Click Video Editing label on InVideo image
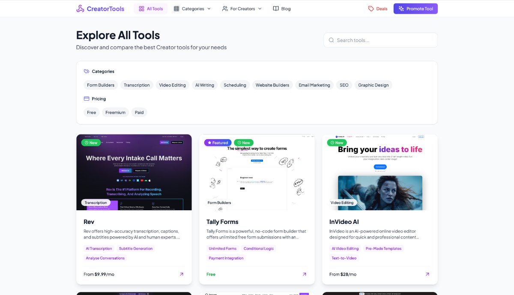This screenshot has width=514, height=295. click(x=342, y=203)
